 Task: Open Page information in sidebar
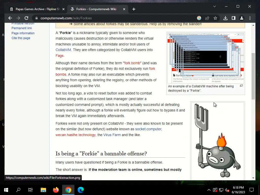(23, 33)
